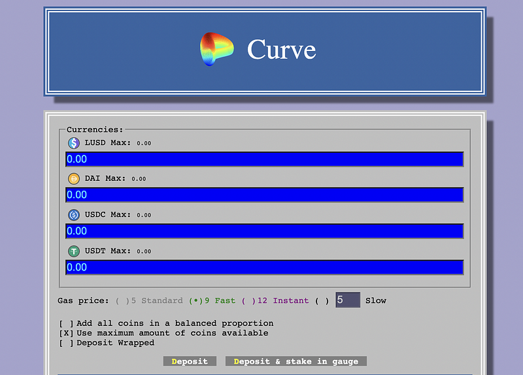523x375 pixels.
Task: Click the DAI Max 0.00 value
Action: tap(139, 179)
